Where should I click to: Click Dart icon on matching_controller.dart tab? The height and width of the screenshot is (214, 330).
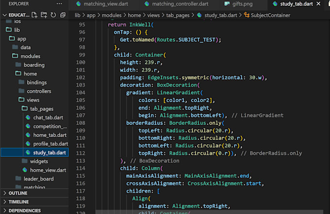point(147,4)
